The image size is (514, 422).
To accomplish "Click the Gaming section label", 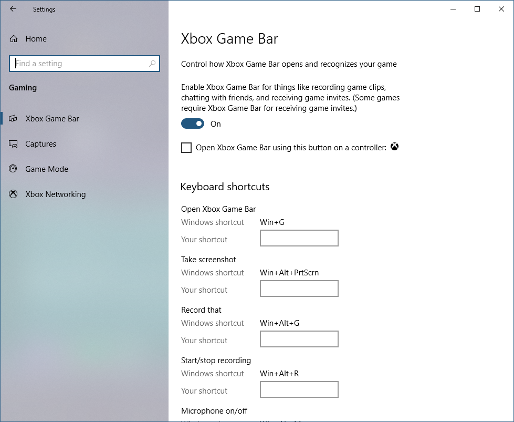I will pos(23,88).
